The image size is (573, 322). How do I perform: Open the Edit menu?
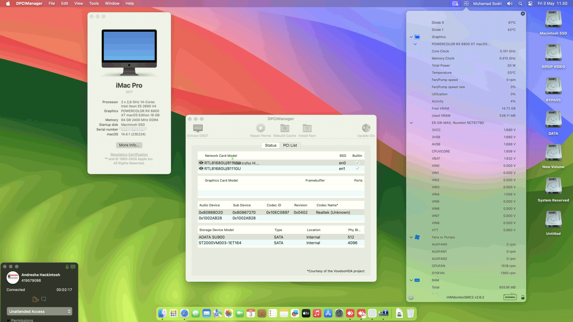pos(64,4)
